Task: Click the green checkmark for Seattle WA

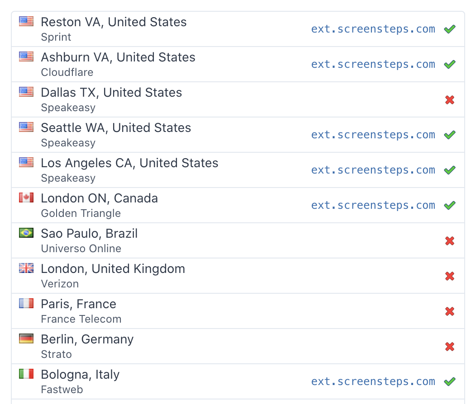Action: [449, 135]
